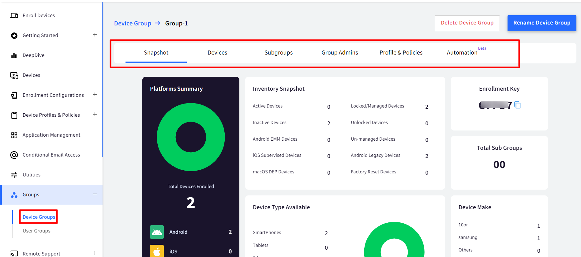Click Delete Device Group button
The image size is (581, 257).
tap(467, 23)
